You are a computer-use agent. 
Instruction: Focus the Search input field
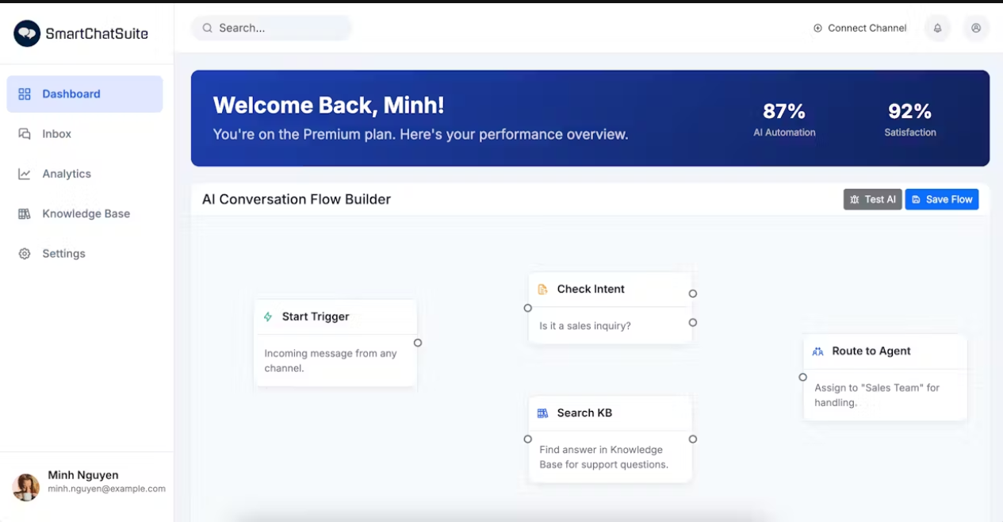coord(271,28)
